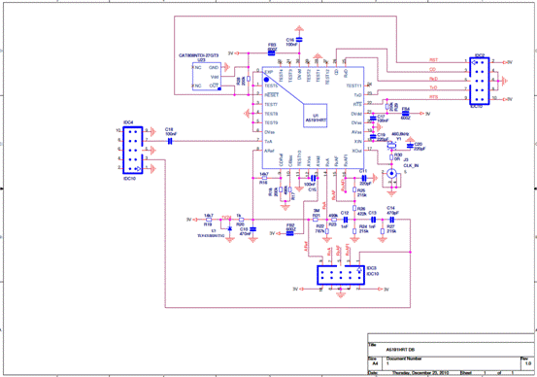The image size is (537, 377).
Task: Click the C18 100nF capacitor
Action: coord(170,141)
